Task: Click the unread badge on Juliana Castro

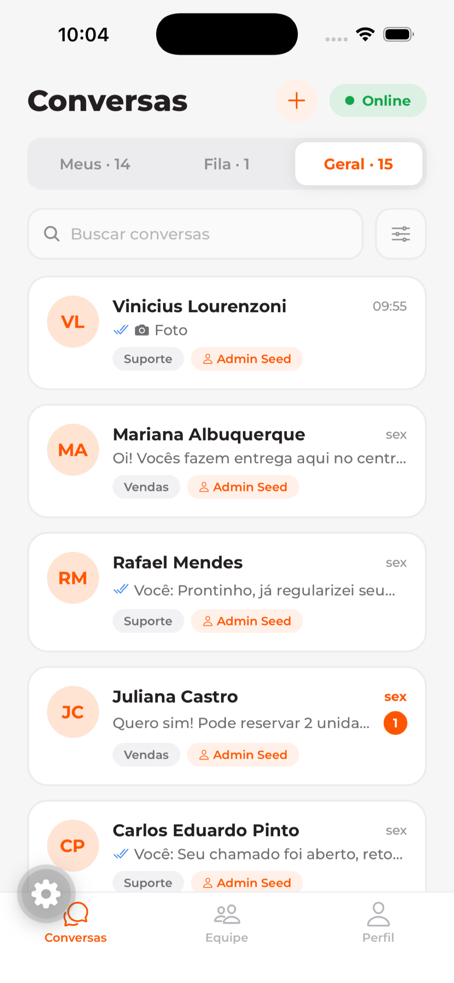Action: point(395,723)
